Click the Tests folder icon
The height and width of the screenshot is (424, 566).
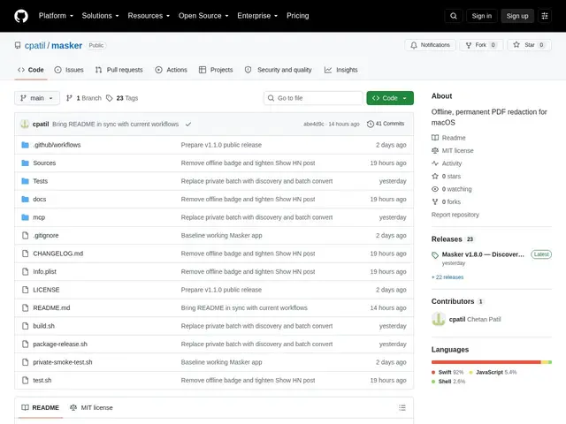click(25, 181)
